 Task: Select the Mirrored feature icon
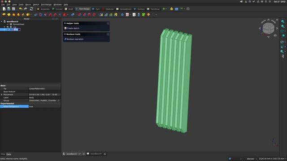tap(101, 15)
